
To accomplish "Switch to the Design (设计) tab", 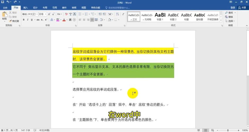I will (35, 8).
